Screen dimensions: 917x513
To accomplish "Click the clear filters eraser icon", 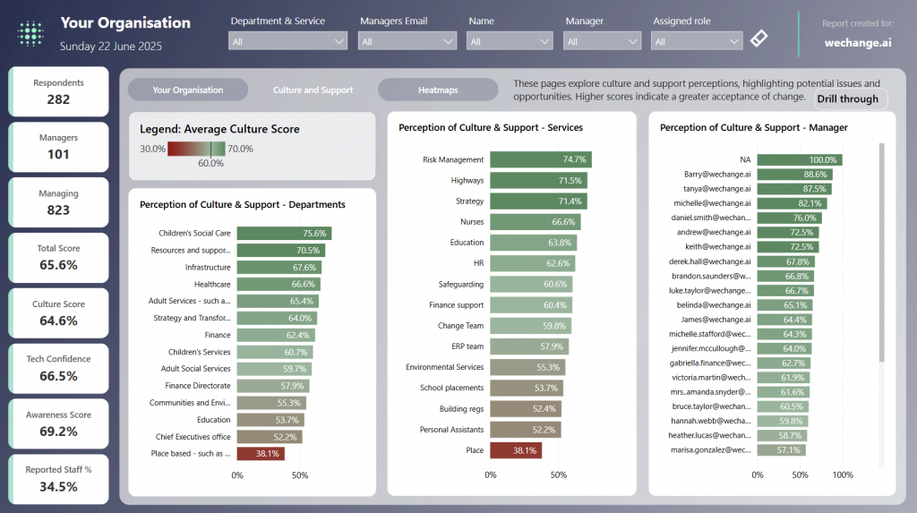I will [x=758, y=38].
